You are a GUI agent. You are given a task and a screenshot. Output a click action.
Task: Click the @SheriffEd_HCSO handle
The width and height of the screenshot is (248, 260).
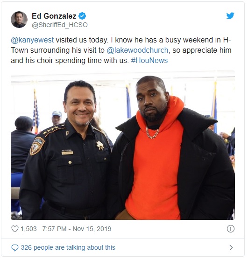coord(60,25)
